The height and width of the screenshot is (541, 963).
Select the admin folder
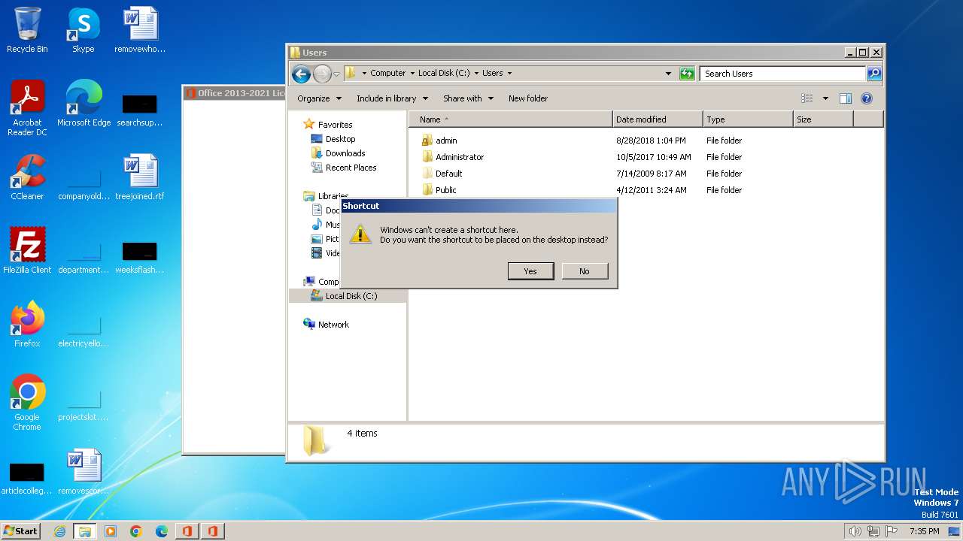446,141
